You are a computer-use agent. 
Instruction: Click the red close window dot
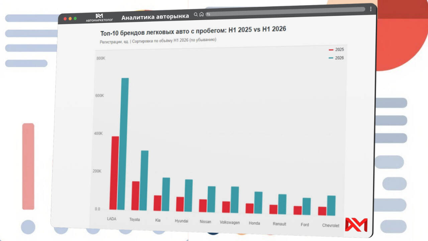point(65,19)
